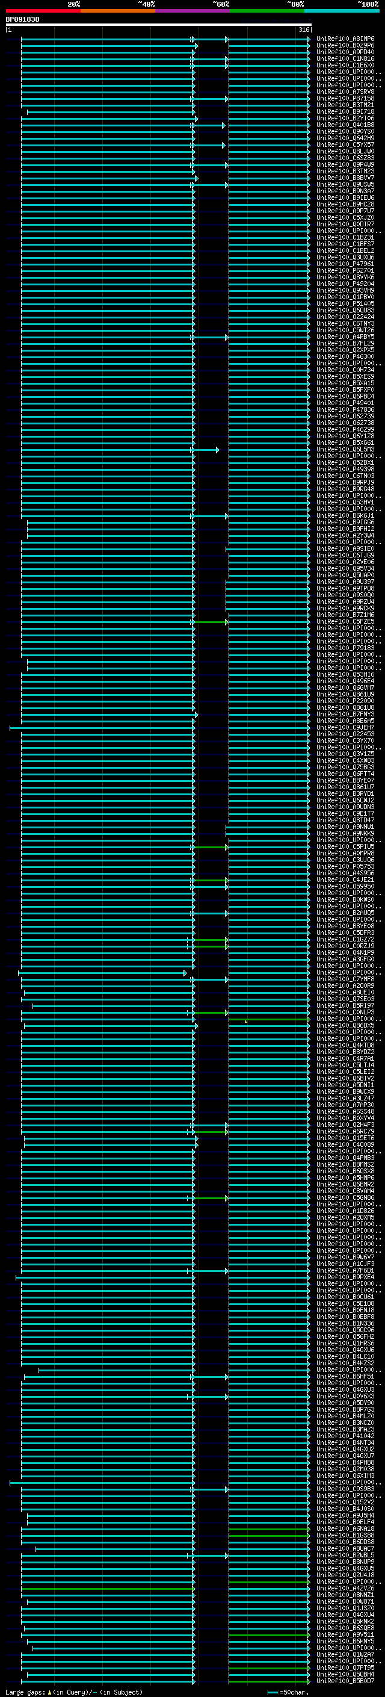Image resolution: width=385 pixels, height=1697 pixels.
Task: Select hit label UniRef100_C5YX57
Action: [345, 145]
